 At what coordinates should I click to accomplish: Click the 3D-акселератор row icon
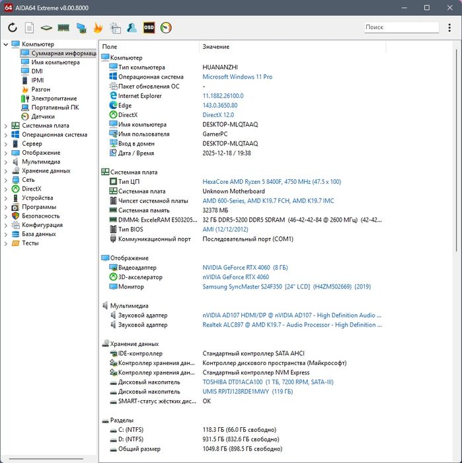coord(113,276)
